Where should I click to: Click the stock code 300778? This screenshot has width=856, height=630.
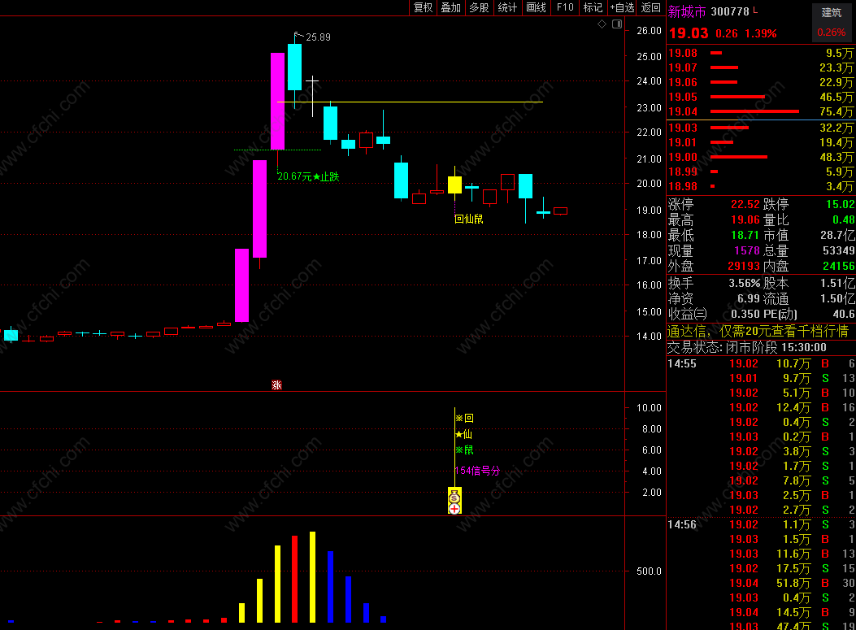point(730,11)
